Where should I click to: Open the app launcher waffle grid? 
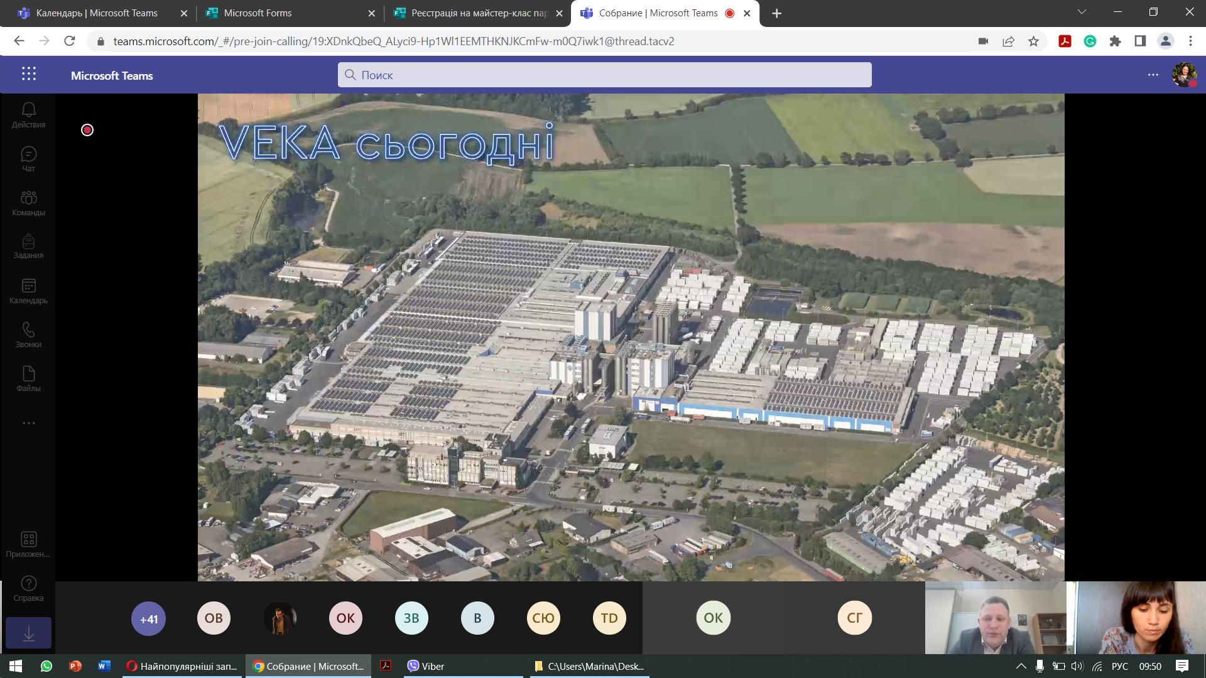29,74
